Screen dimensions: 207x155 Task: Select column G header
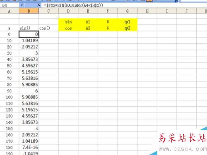point(128,11)
